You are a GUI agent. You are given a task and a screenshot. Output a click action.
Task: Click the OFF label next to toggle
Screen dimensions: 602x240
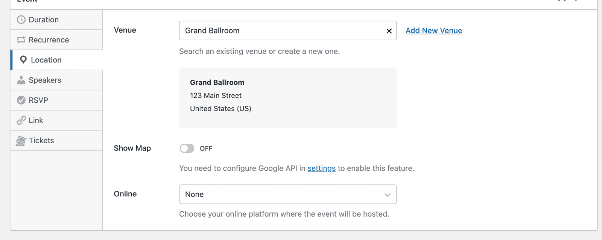pyautogui.click(x=206, y=149)
